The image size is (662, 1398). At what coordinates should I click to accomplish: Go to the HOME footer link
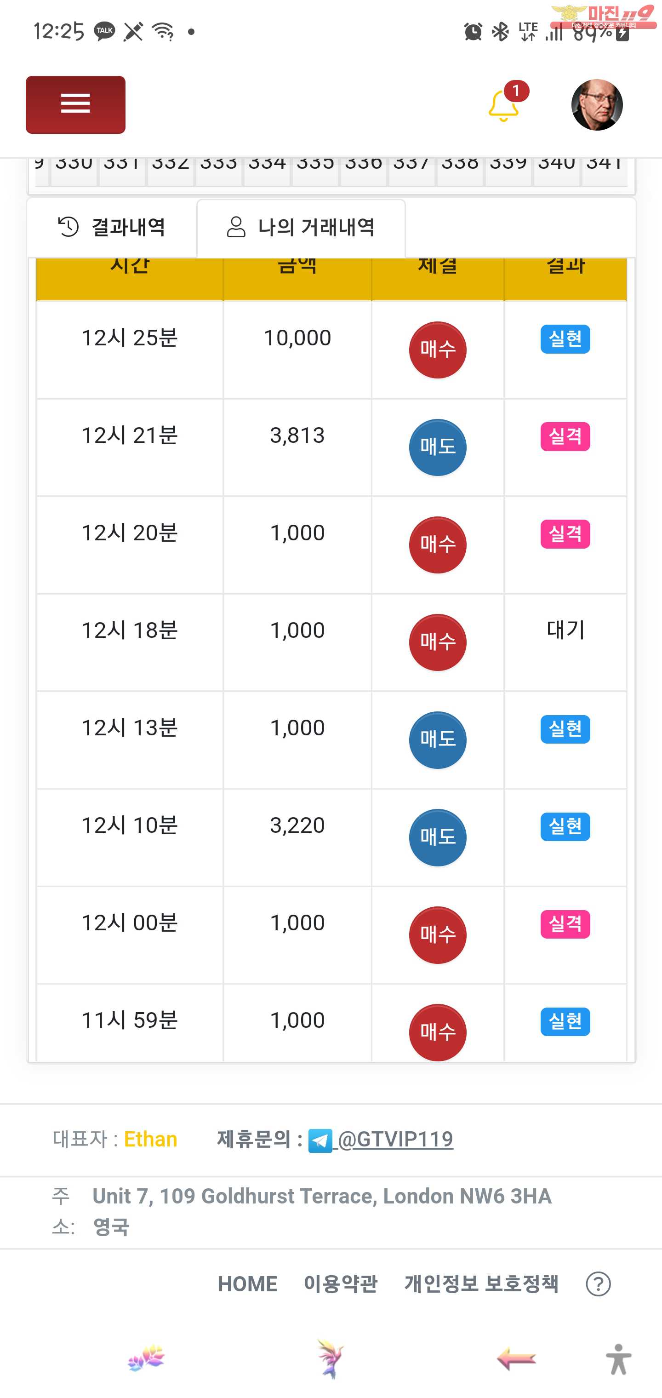tap(247, 1283)
